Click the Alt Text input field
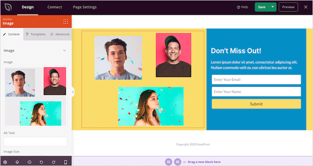313x166 pixels. point(35,142)
